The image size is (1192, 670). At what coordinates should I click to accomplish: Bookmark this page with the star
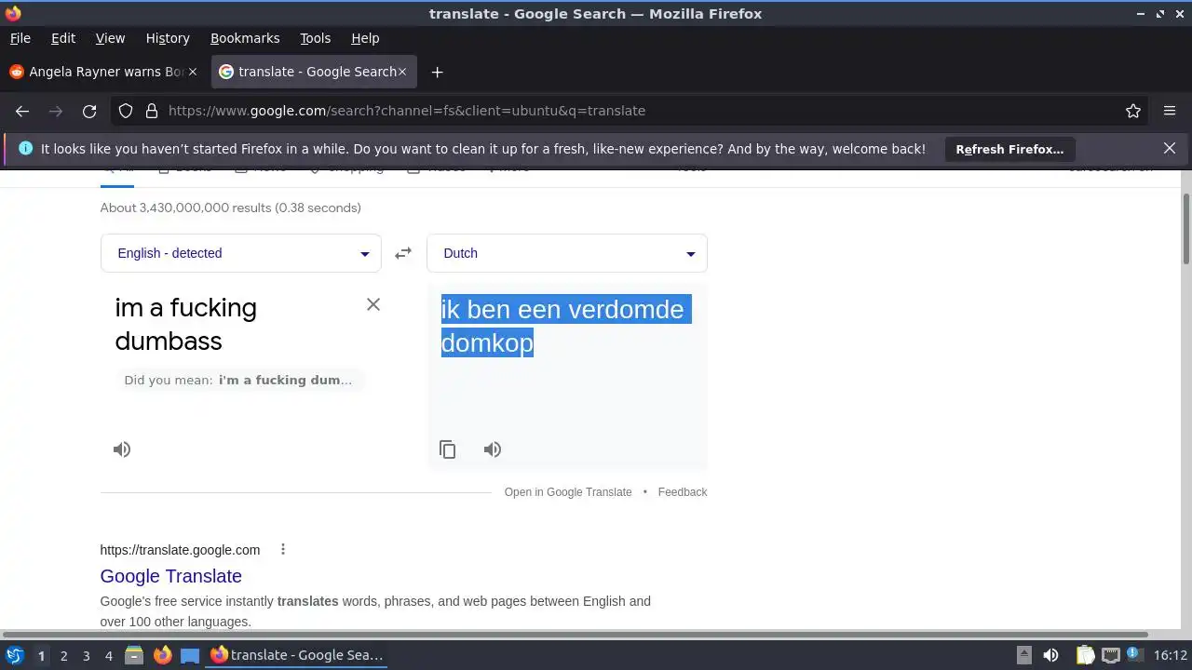click(x=1133, y=111)
